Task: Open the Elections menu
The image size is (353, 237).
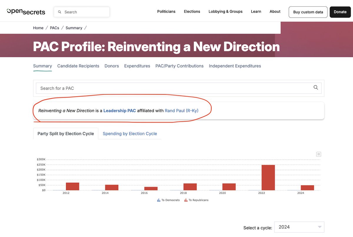Action: pos(192,11)
